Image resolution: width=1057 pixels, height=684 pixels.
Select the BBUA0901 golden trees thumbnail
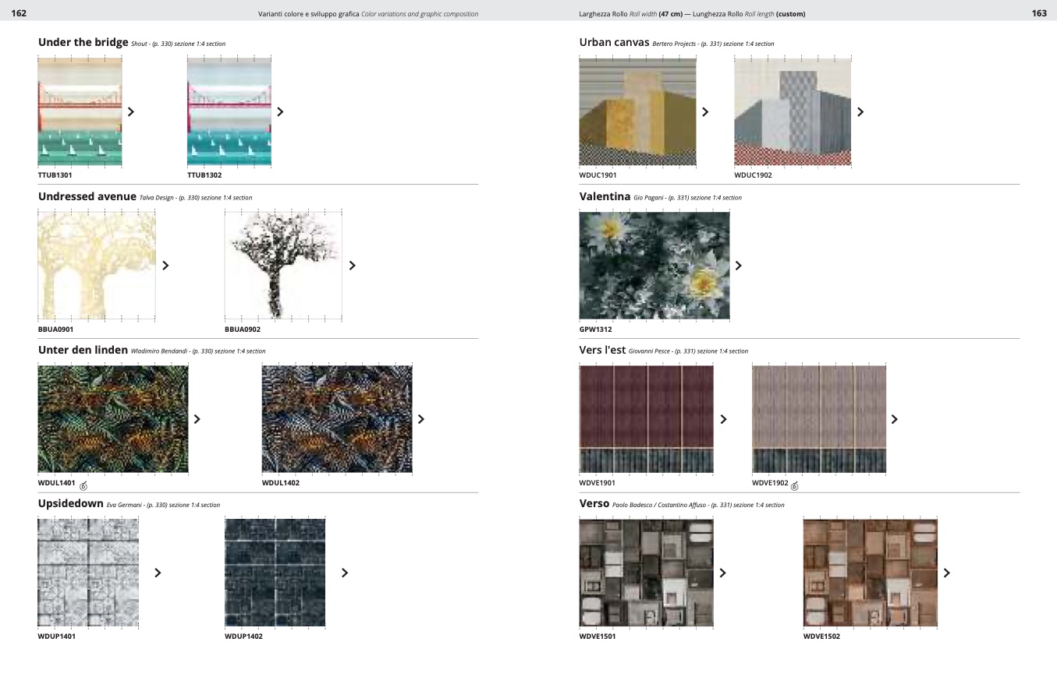point(97,266)
